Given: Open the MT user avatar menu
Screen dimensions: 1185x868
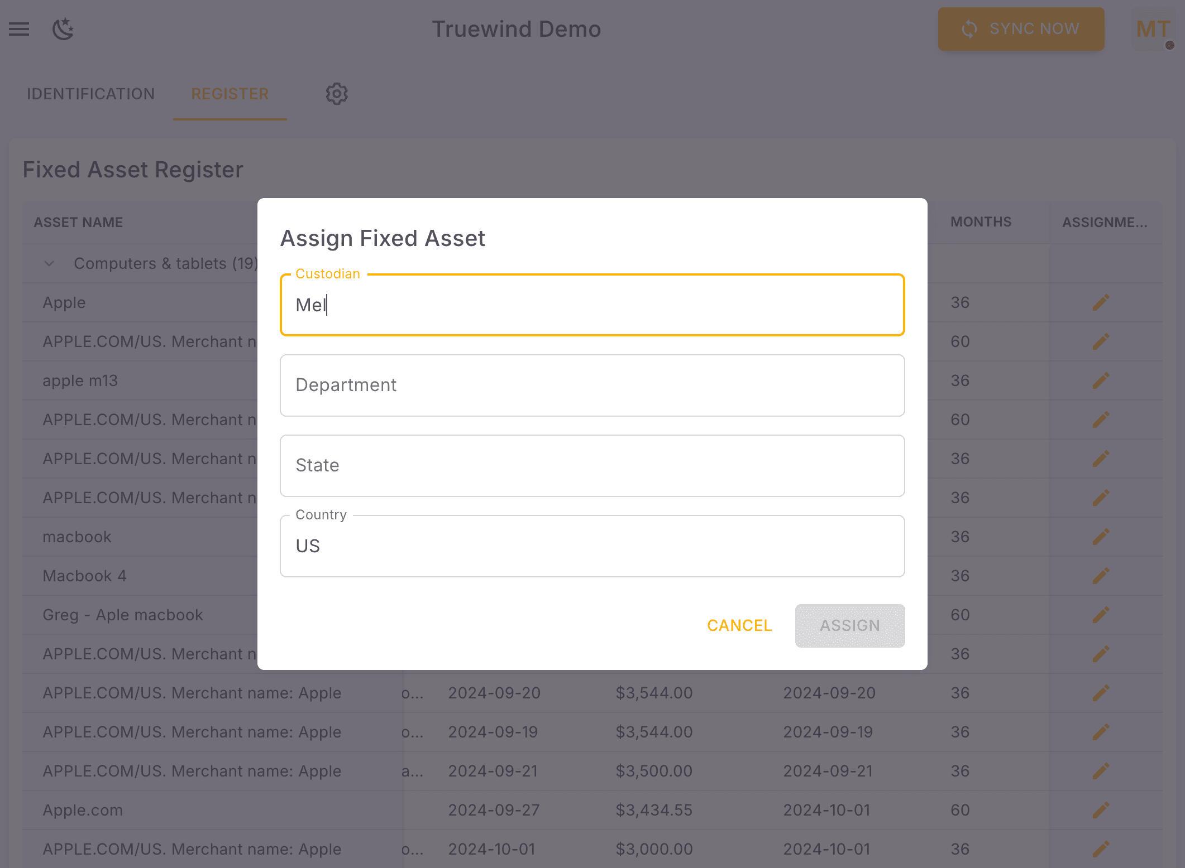Looking at the screenshot, I should (1152, 29).
